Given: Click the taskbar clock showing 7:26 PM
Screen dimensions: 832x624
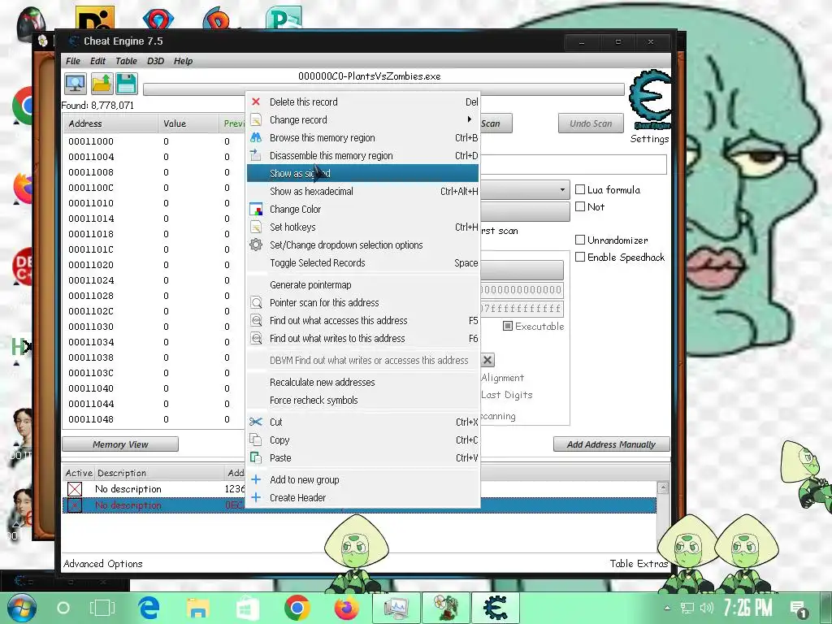Looking at the screenshot, I should [748, 608].
